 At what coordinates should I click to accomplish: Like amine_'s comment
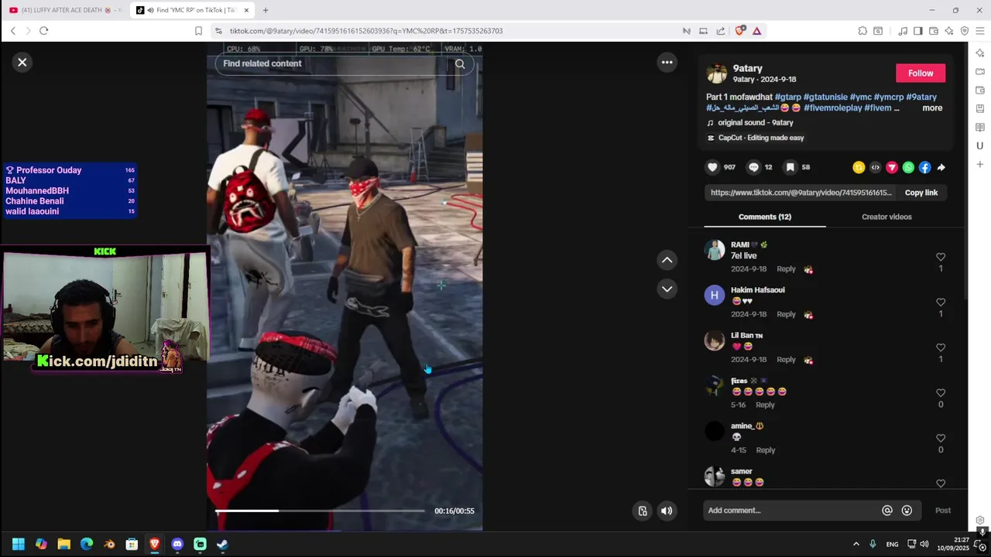pyautogui.click(x=941, y=438)
